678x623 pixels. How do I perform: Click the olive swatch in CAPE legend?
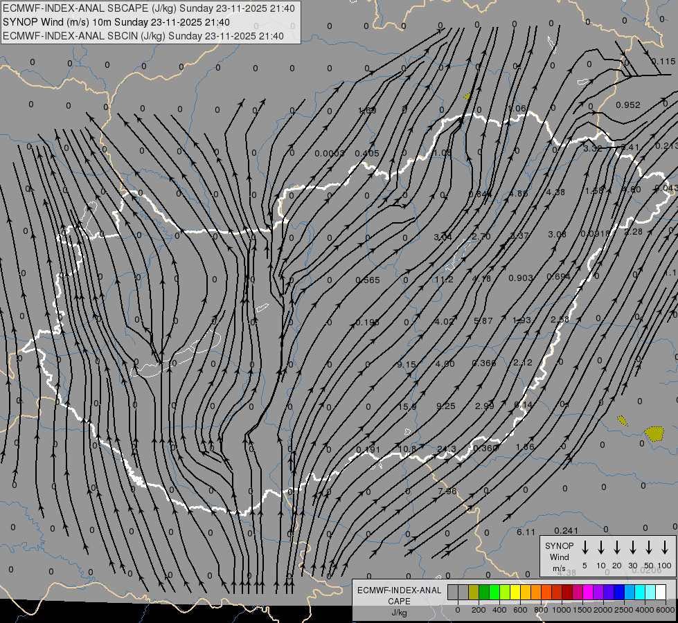474,593
